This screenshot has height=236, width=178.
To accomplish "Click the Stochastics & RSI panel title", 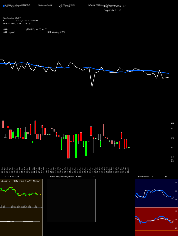I will click(x=152, y=177).
